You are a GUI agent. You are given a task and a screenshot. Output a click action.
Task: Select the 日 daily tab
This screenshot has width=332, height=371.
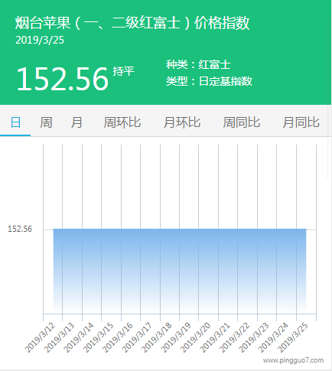(x=15, y=122)
